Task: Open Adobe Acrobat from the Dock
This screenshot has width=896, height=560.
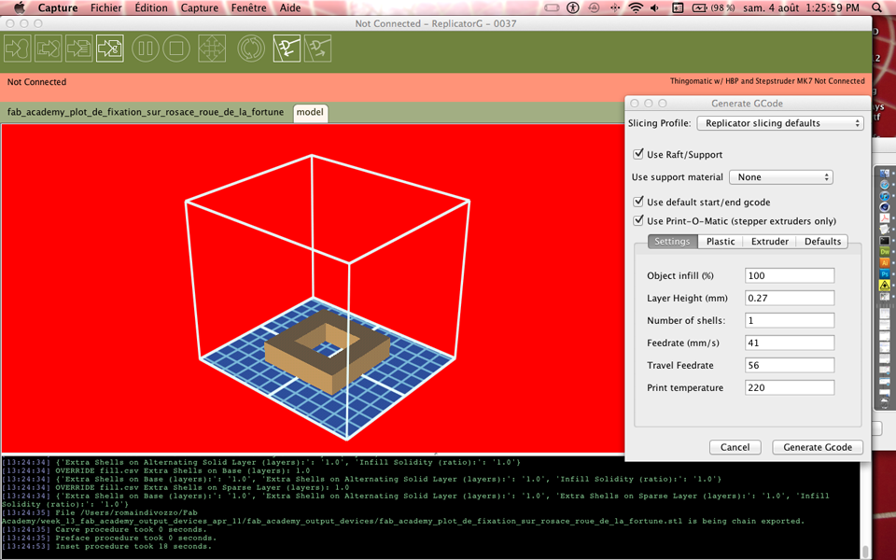Action: tap(885, 217)
